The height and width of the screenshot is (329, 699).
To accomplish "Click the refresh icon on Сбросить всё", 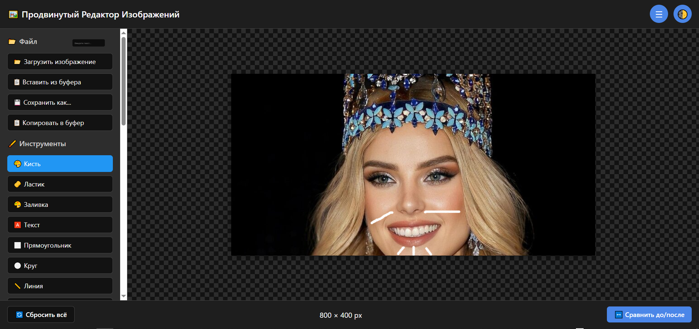I will pyautogui.click(x=20, y=315).
